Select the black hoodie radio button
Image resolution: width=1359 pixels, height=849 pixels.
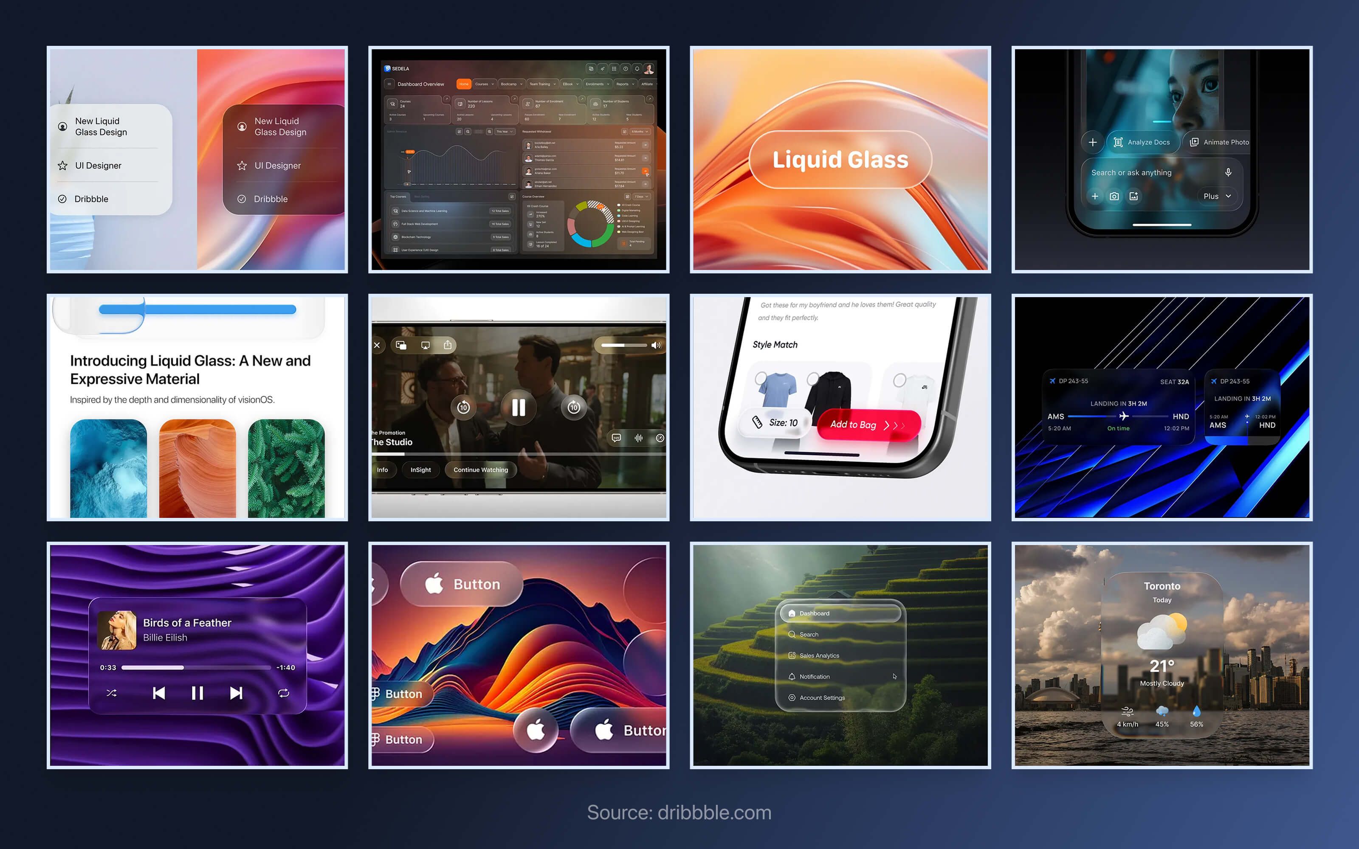click(812, 379)
